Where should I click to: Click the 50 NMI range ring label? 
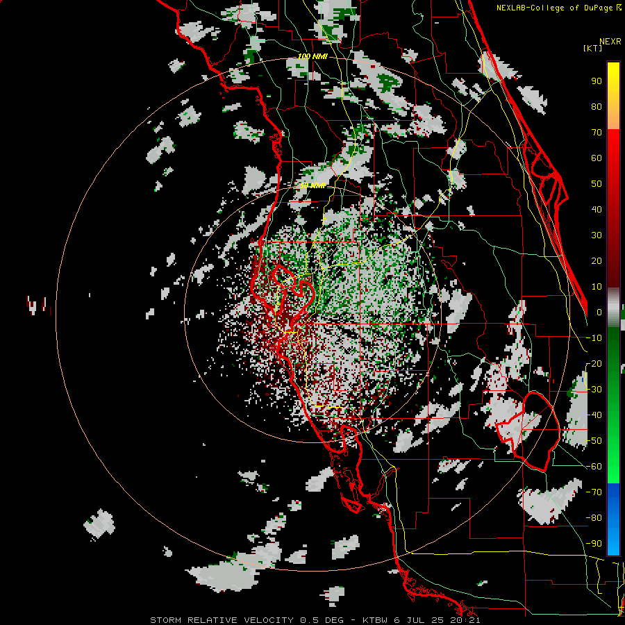(x=313, y=185)
